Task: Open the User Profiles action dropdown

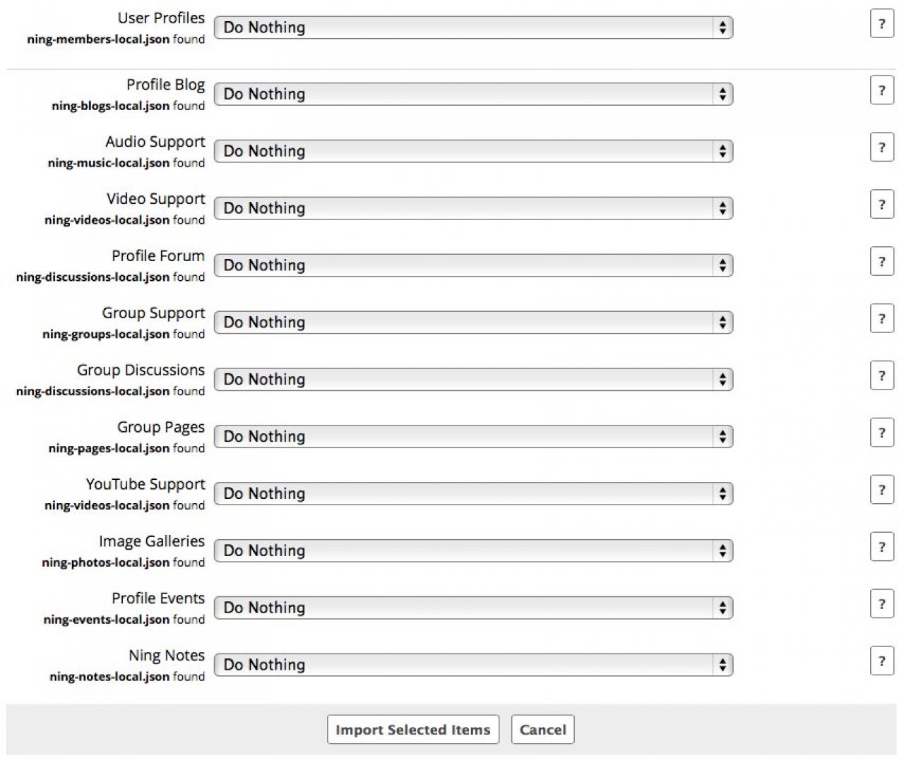Action: (473, 28)
